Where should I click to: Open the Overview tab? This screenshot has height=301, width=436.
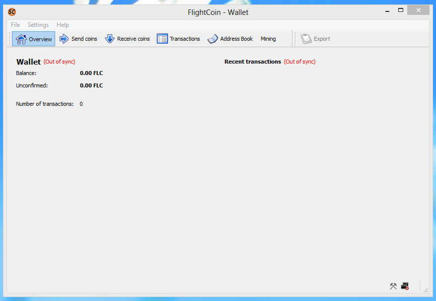click(33, 39)
